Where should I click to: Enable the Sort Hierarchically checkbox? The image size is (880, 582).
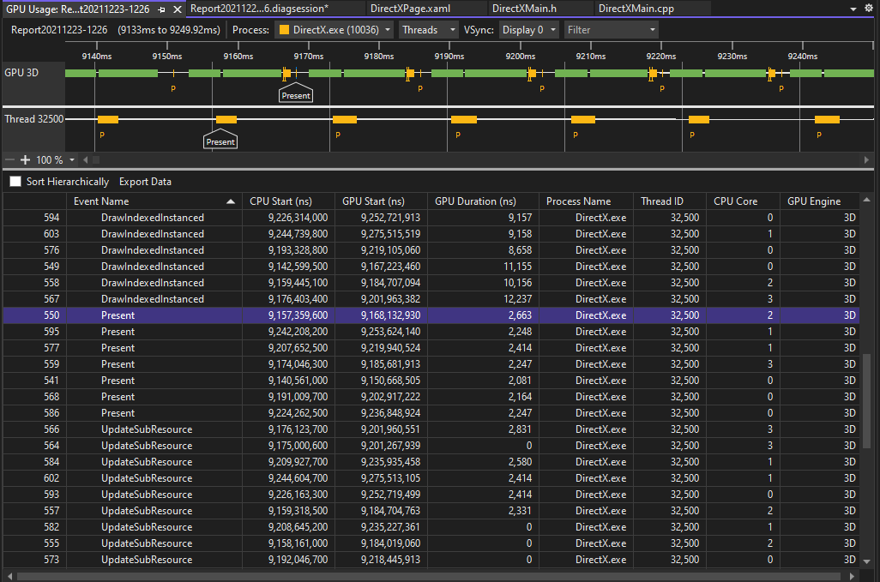tap(15, 182)
